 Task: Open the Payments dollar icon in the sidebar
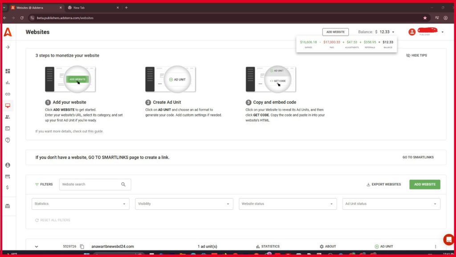[x=8, y=188]
